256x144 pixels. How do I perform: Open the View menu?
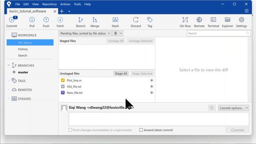[35, 4]
